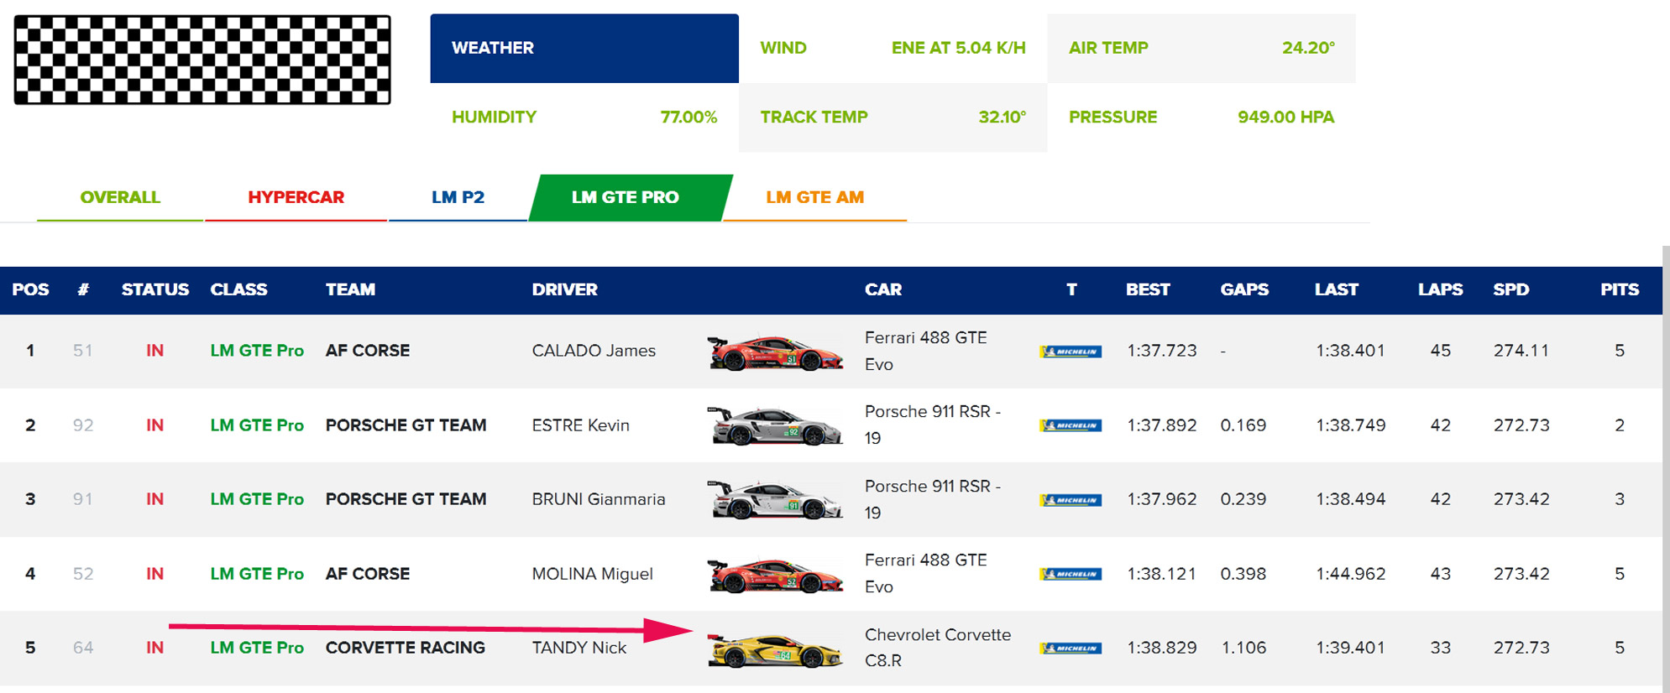Select the LM GTE PRO tab
Viewport: 1670px width, 693px height.
(x=626, y=197)
